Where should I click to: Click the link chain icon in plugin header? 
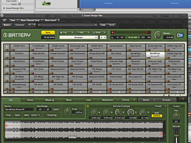pos(4,20)
